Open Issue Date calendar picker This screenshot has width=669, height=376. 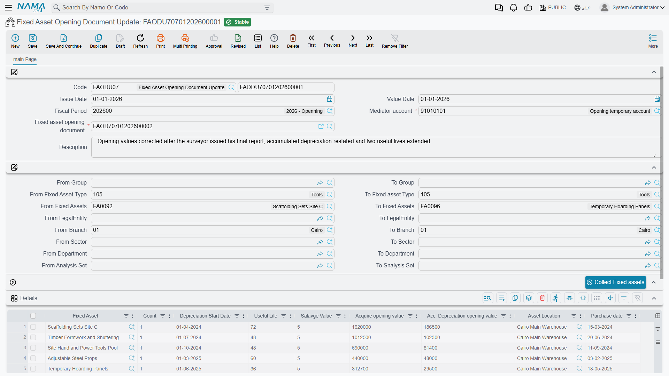coord(330,99)
